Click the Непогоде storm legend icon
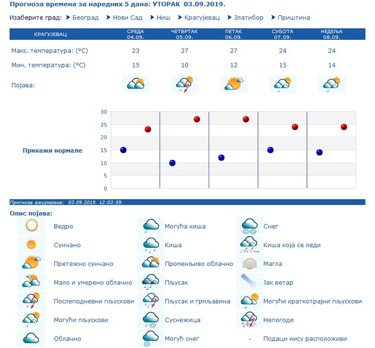Viewport: 375px width, 348px height. click(250, 319)
